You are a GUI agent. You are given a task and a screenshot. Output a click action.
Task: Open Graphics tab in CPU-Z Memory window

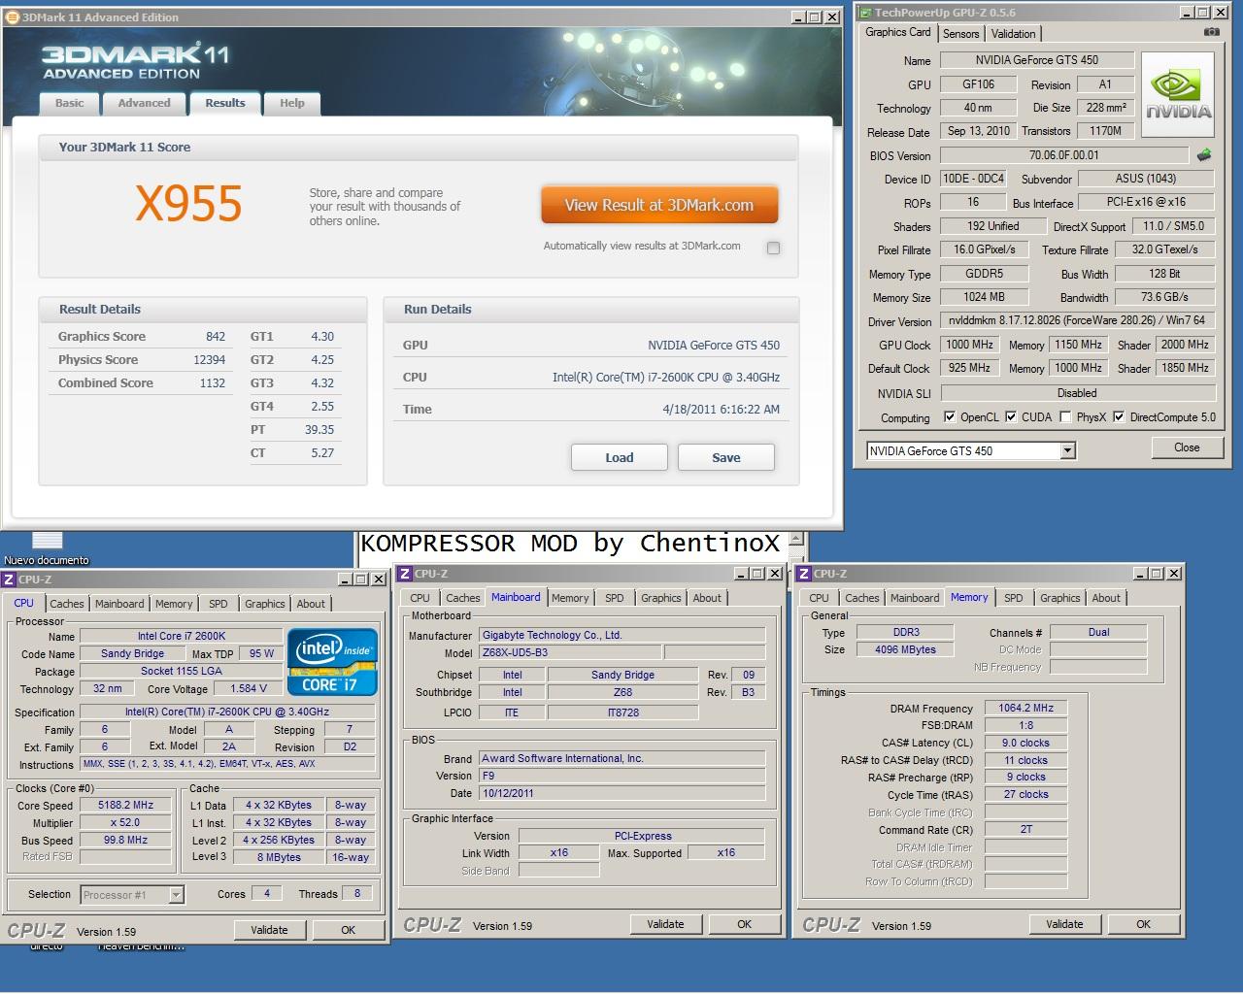point(1060,598)
